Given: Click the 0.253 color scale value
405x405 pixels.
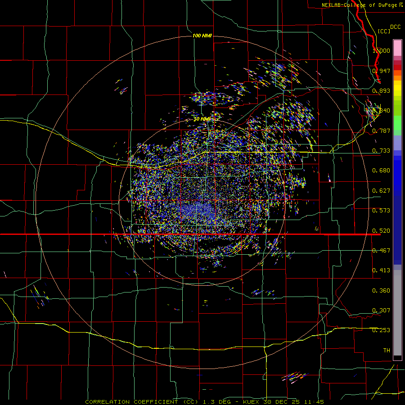Looking at the screenshot, I should click(x=381, y=330).
